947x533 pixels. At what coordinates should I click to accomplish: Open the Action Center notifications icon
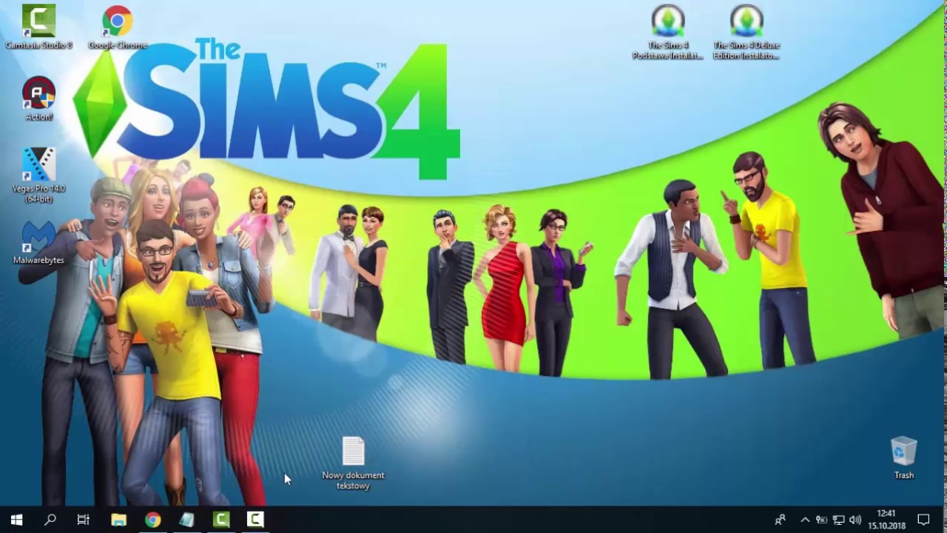coord(923,520)
